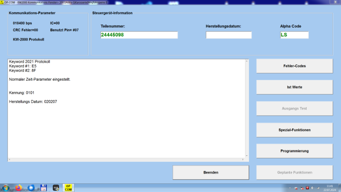The height and width of the screenshot is (192, 341).
Task: Click the log horizontal scroll right arrow
Action: [243, 160]
